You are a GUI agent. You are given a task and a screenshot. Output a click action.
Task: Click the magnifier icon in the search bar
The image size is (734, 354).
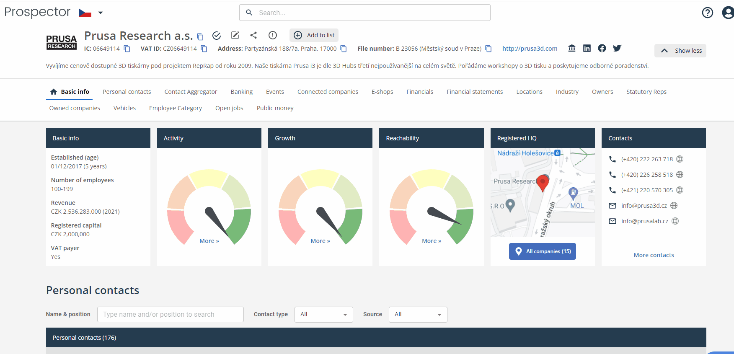pyautogui.click(x=249, y=13)
